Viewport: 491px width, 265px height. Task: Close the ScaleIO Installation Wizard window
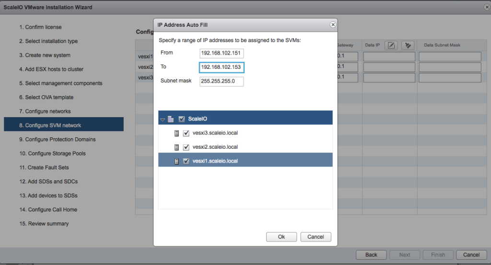point(487,7)
